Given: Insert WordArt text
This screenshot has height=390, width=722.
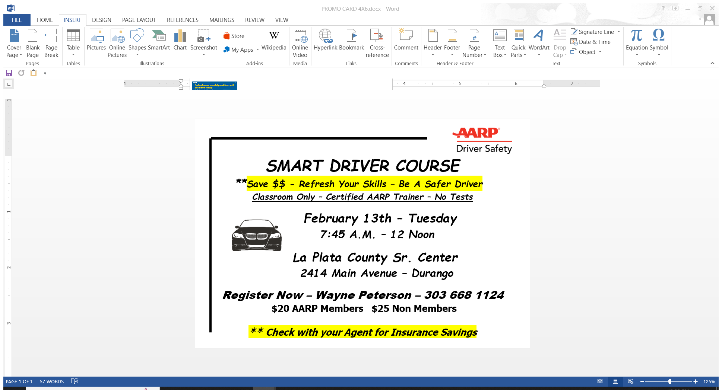Looking at the screenshot, I should (539, 43).
